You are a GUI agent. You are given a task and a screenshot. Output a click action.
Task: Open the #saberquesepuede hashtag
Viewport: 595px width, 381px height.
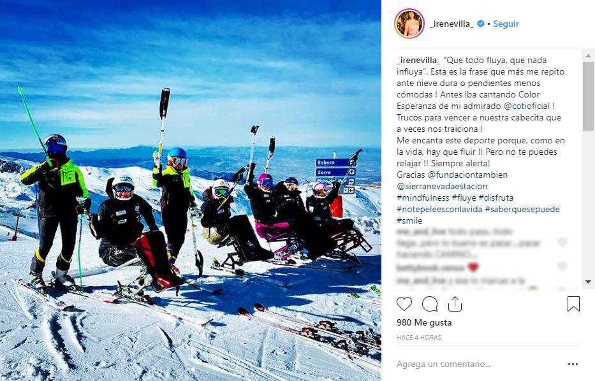pos(522,209)
